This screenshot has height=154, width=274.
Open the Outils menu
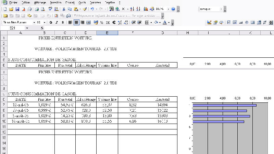tap(82, 2)
